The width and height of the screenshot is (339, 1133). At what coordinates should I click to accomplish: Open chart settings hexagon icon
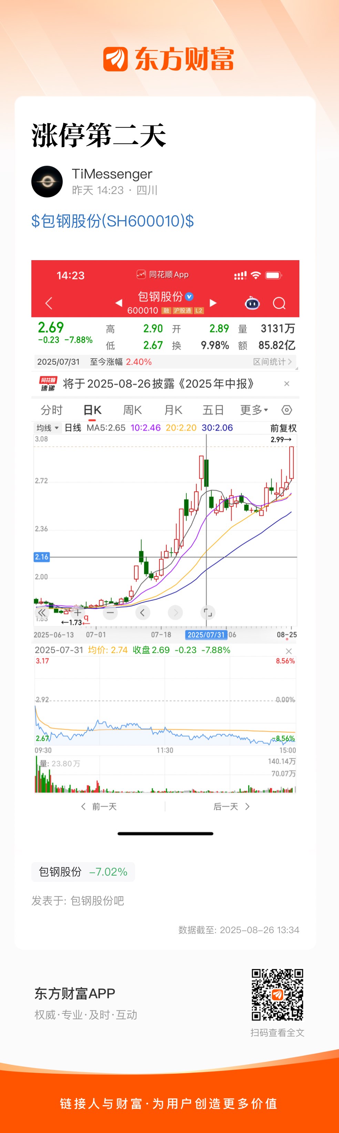tap(287, 410)
